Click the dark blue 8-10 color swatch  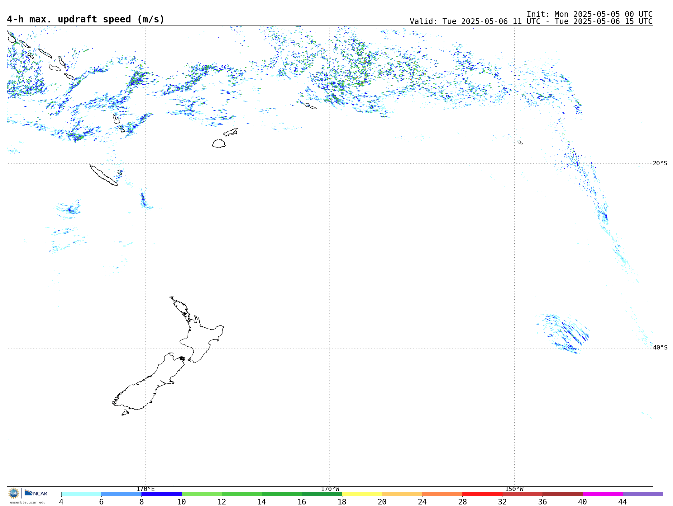(161, 494)
